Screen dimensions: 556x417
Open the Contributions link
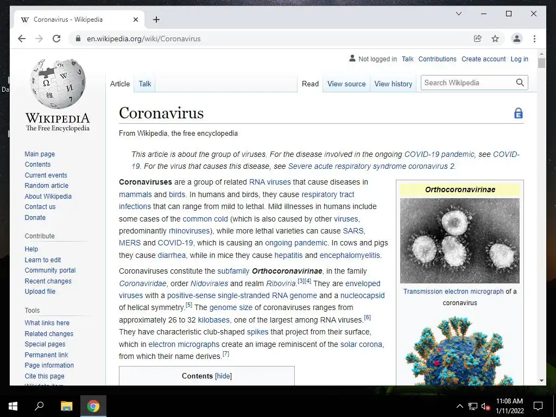(437, 59)
